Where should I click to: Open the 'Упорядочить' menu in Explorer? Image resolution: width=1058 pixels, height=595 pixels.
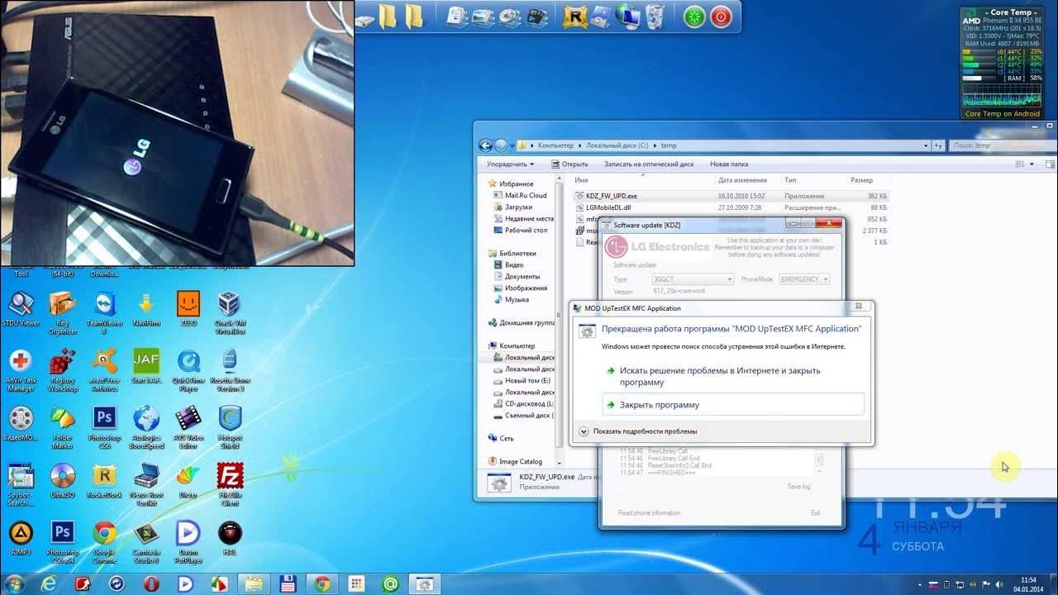511,164
